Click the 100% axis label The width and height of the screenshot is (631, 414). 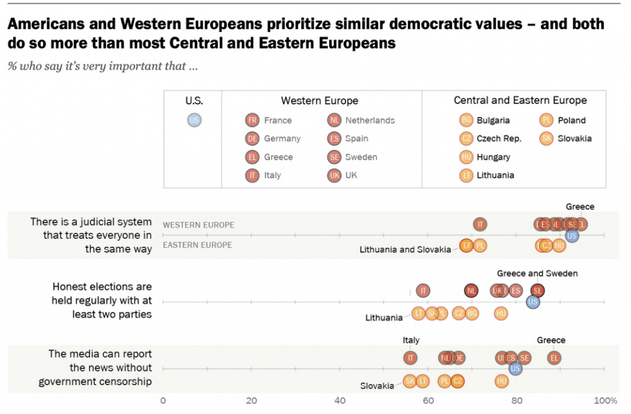point(605,401)
